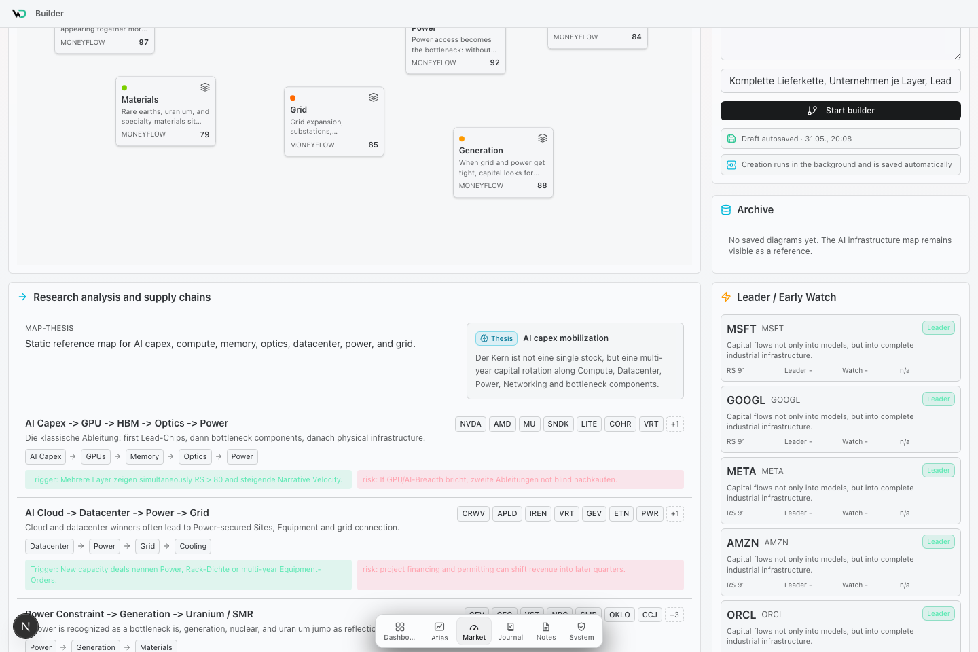Click the Power Constraint -> Generation heading
Image resolution: width=978 pixels, height=652 pixels.
pos(139,614)
